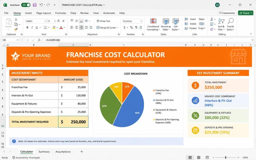This screenshot has width=256, height=160.
Task: Toggle Align Right in Alignment group
Action: pos(81,27)
